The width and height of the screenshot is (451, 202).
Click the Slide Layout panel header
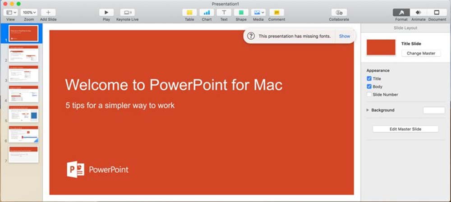pos(405,28)
